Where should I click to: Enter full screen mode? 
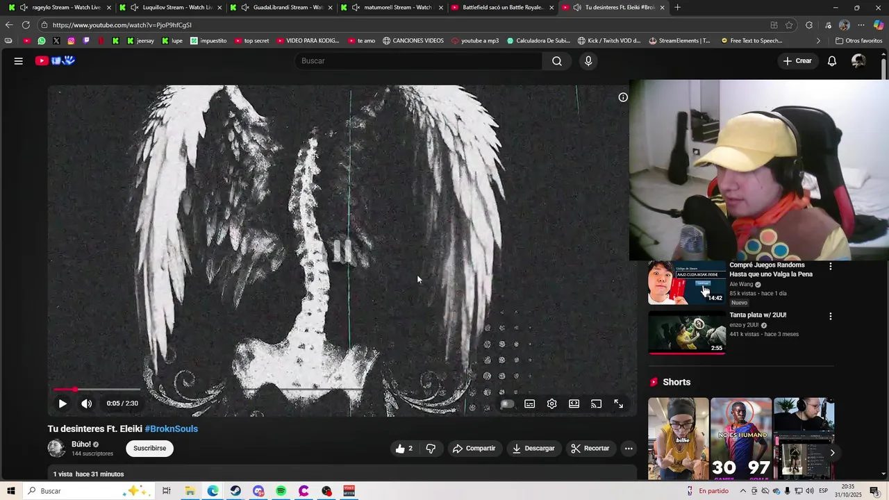pyautogui.click(x=619, y=403)
